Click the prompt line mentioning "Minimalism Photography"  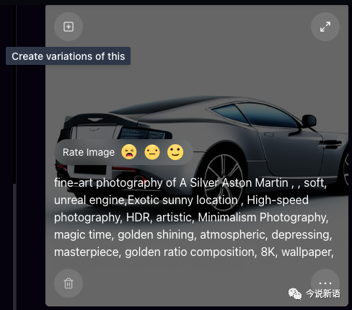pyautogui.click(x=191, y=218)
